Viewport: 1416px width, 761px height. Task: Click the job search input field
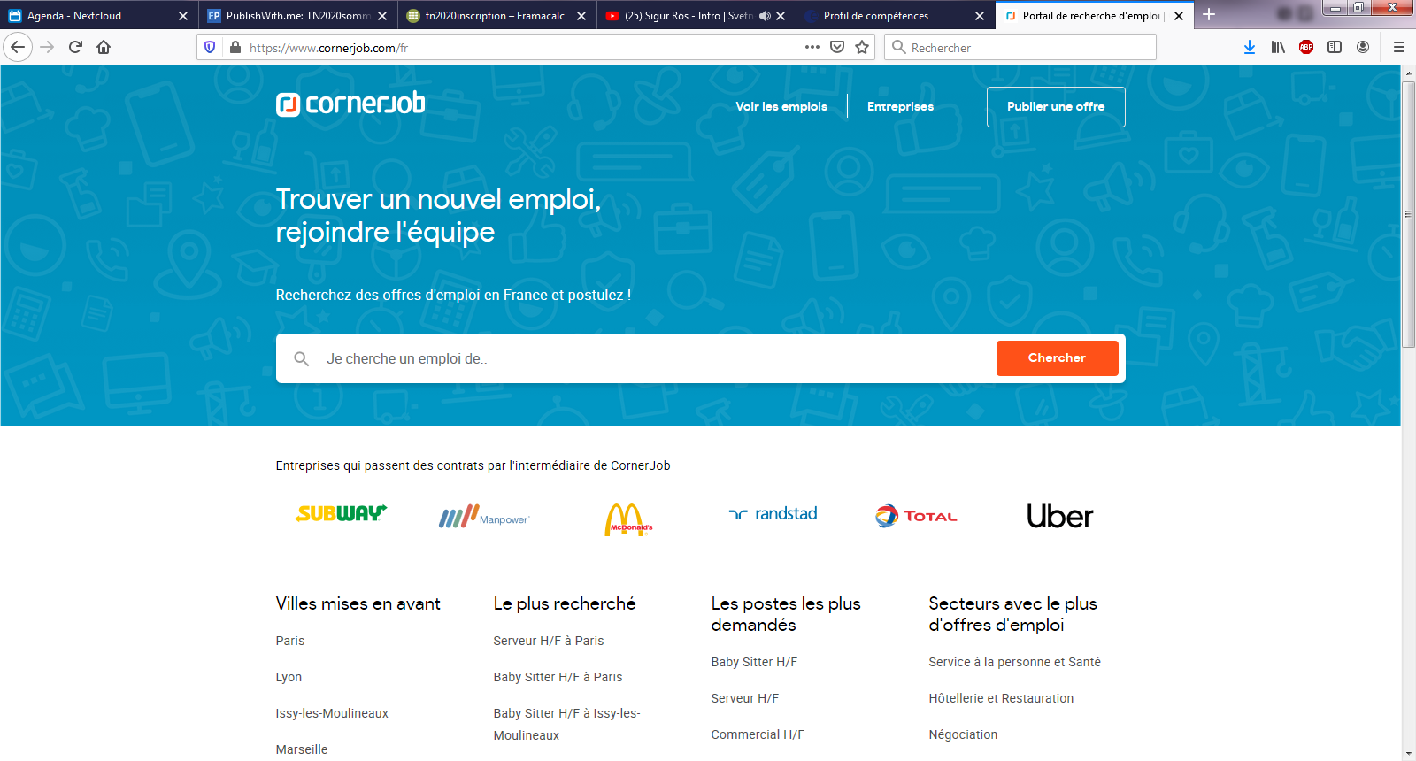click(655, 358)
